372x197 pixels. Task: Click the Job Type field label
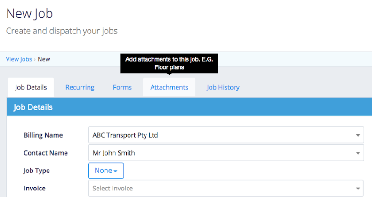point(37,171)
